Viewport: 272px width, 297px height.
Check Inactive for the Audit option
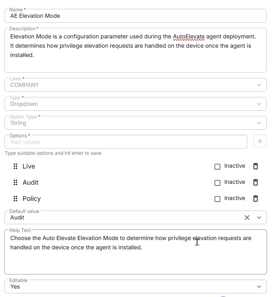tap(217, 183)
